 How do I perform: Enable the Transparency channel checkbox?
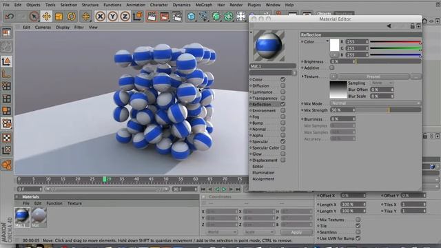(x=283, y=98)
